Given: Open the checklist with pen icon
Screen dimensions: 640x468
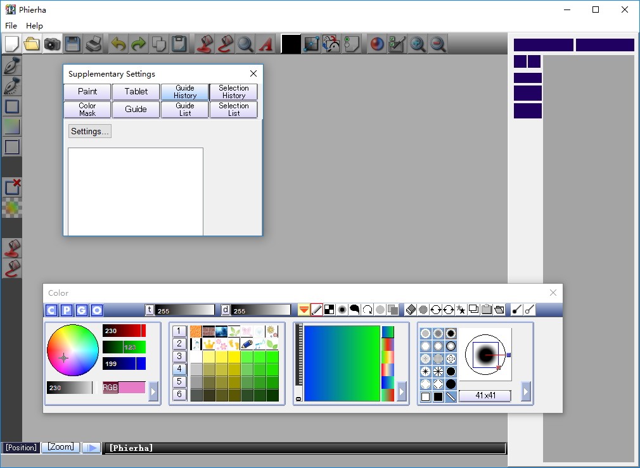Looking at the screenshot, I should click(x=397, y=44).
